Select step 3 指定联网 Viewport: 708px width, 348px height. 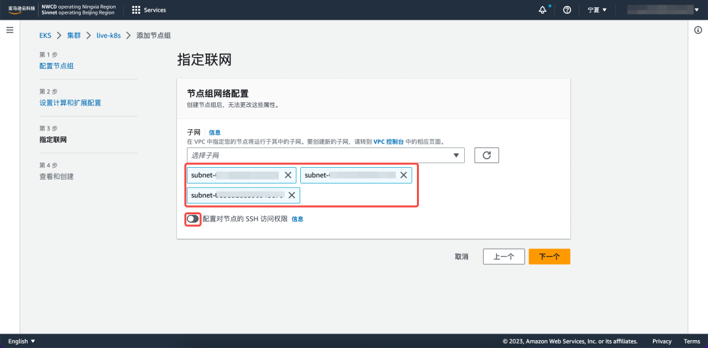pos(53,140)
